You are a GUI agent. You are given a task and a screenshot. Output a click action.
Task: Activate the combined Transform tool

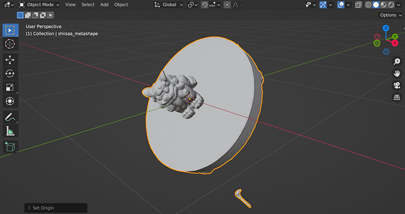pos(10,101)
